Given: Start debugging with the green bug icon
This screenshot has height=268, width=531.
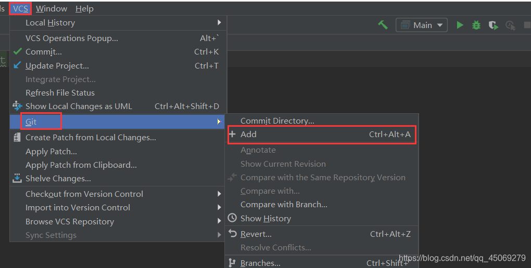Looking at the screenshot, I should point(476,25).
